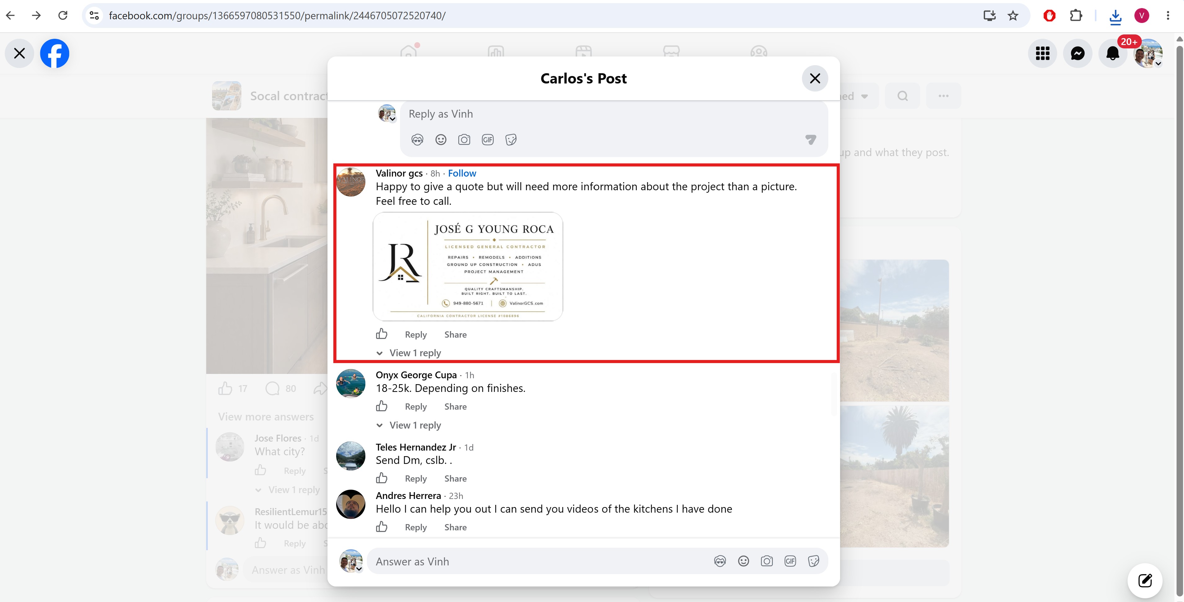Reply to Onyx George Cupa's comment
Screen dimensions: 1184x602
(x=416, y=407)
